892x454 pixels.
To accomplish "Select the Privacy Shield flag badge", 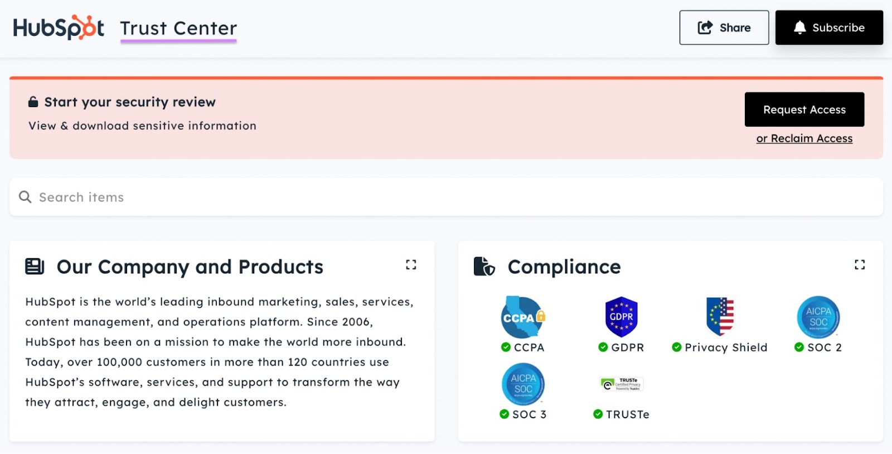I will (720, 316).
